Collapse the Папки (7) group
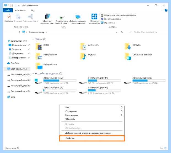This screenshot has width=171, height=153. (x=33, y=39)
